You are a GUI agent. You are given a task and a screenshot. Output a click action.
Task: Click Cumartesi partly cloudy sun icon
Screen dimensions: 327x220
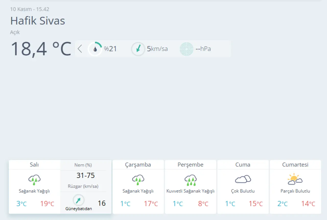tap(295, 179)
